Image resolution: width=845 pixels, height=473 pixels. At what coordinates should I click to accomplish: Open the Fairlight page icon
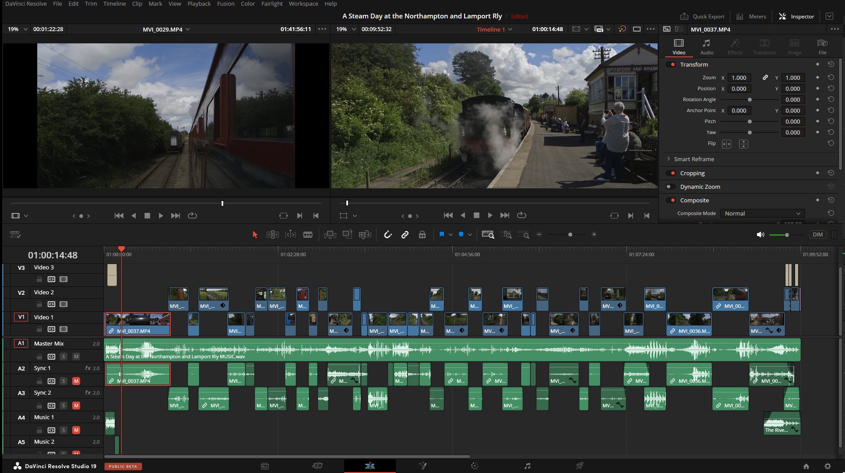pos(528,466)
